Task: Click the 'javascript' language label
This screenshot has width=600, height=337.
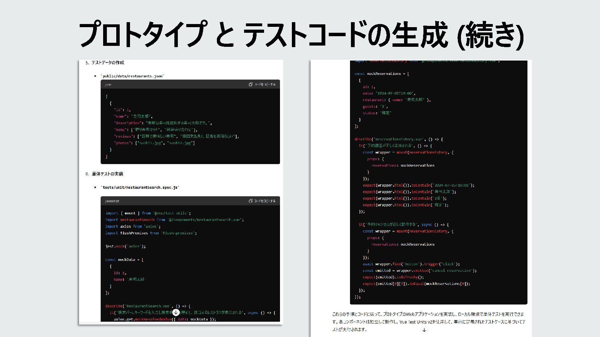Action: click(112, 201)
